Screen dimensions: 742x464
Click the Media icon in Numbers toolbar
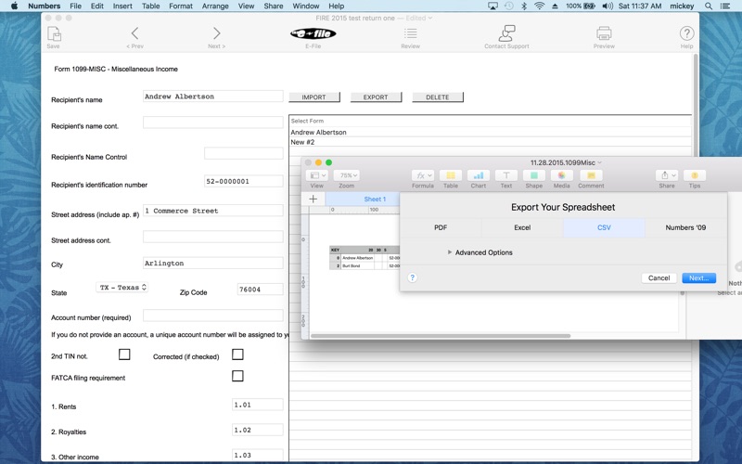tap(562, 175)
